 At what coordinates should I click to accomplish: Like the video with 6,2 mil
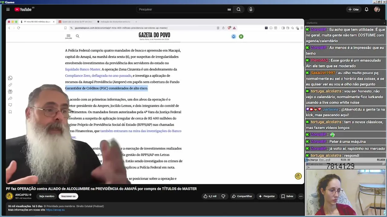pos(210,196)
